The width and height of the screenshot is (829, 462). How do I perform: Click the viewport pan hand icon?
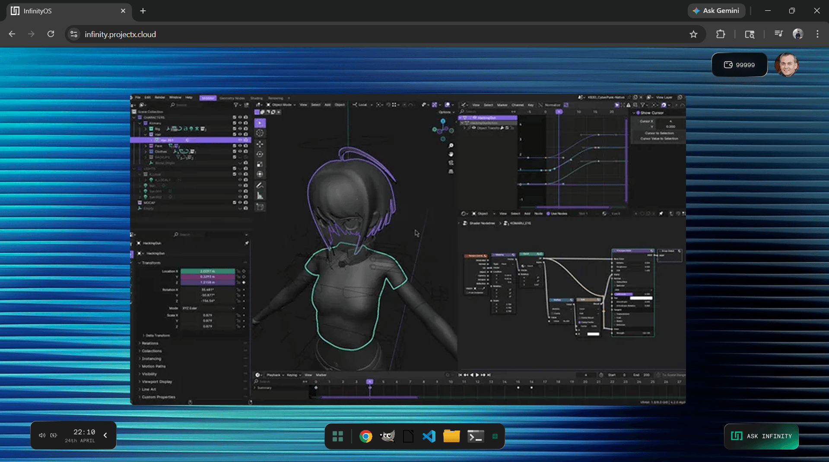tap(451, 154)
